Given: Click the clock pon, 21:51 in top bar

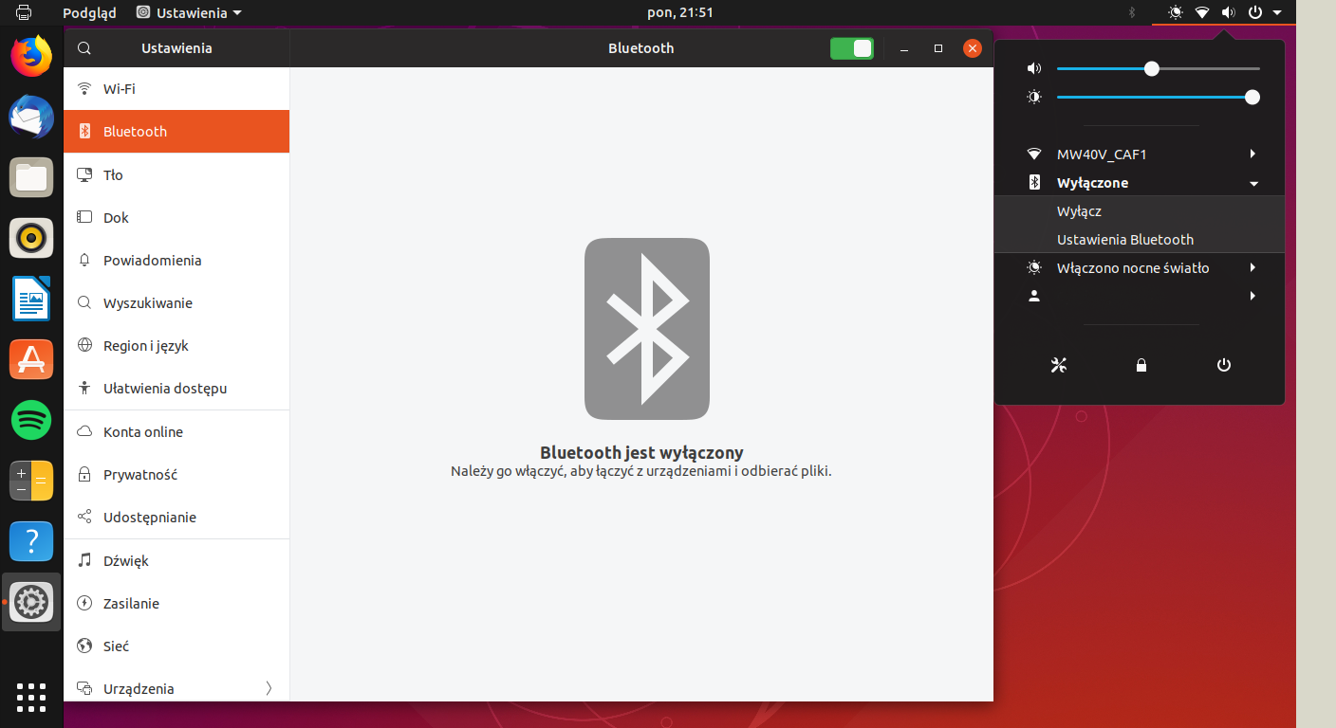Looking at the screenshot, I should [679, 12].
